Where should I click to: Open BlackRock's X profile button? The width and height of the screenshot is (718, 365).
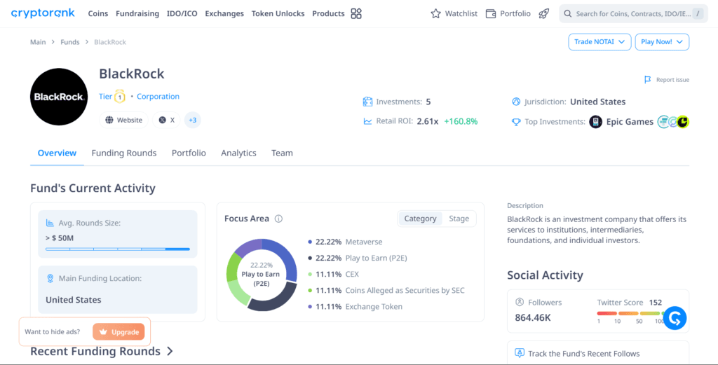click(166, 120)
